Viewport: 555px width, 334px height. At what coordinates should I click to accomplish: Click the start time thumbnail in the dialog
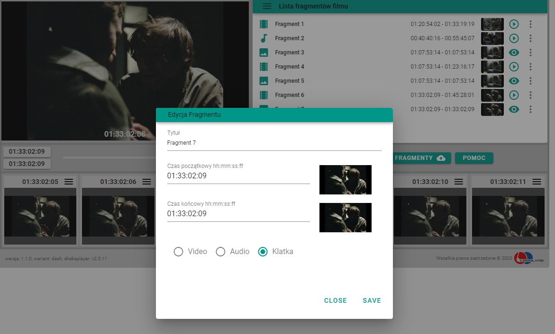(346, 180)
